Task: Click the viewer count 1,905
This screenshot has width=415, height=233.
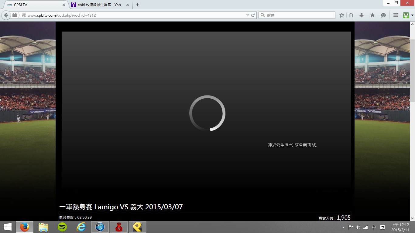Action: point(334,218)
